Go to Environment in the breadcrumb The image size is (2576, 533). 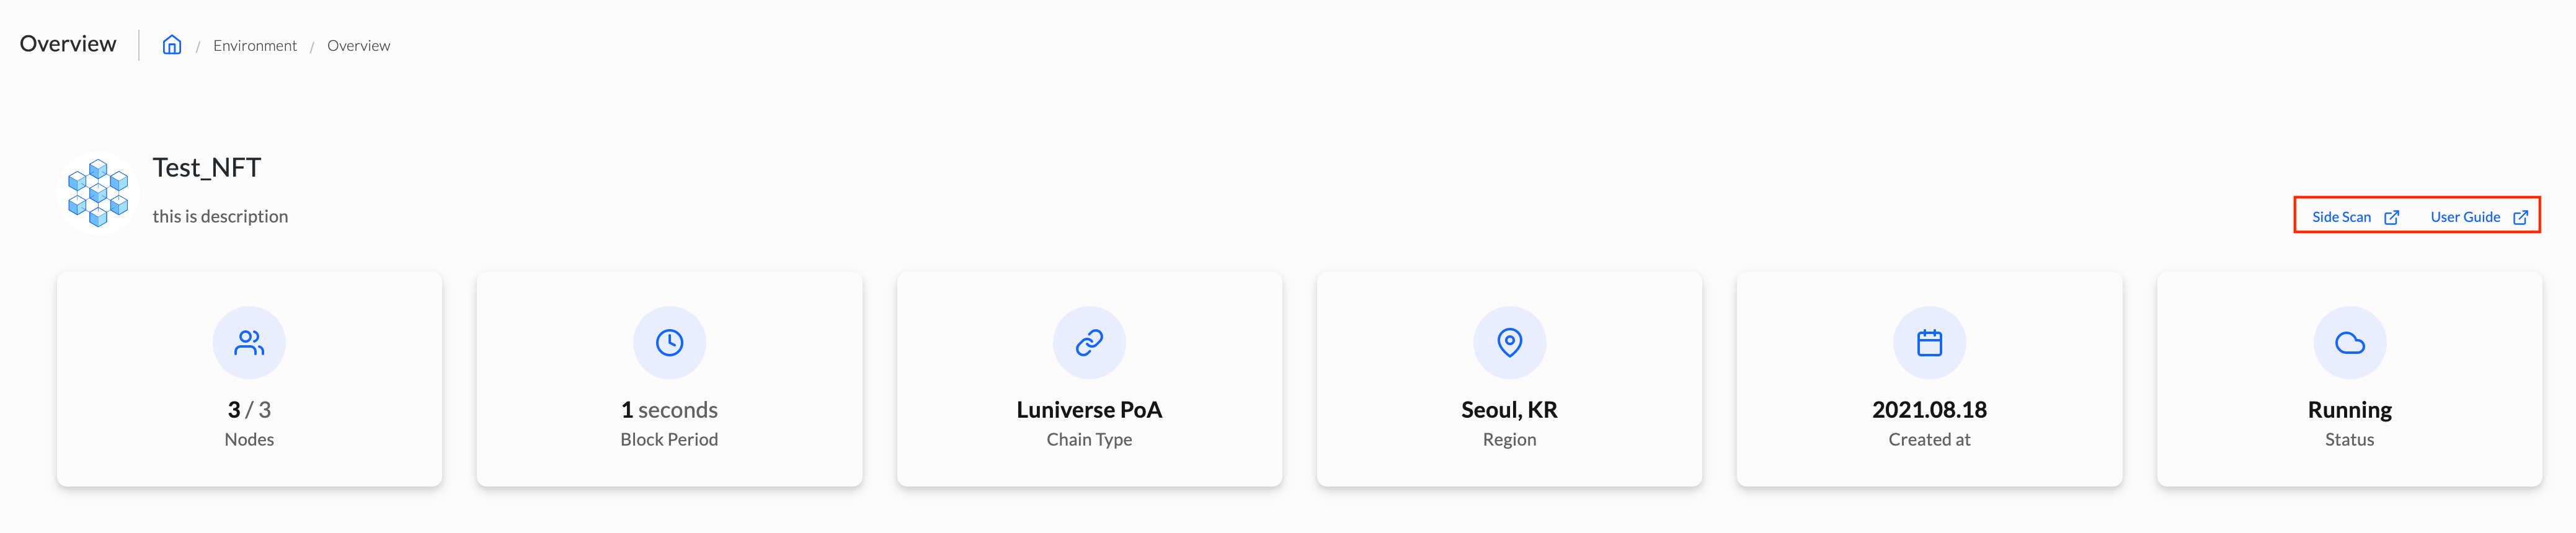(255, 46)
